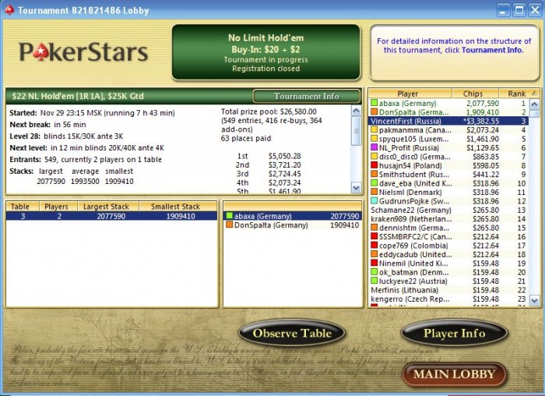Close the Tournament Lobby window

535,9
